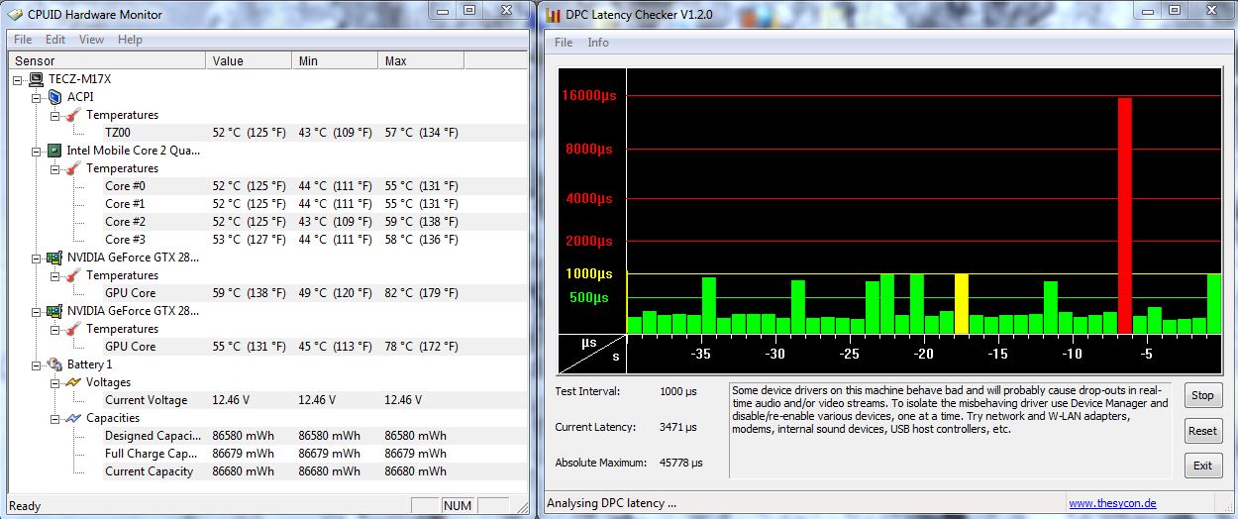This screenshot has width=1238, height=519.
Task: Open the Edit menu in Hardware Monitor
Action: click(x=55, y=40)
